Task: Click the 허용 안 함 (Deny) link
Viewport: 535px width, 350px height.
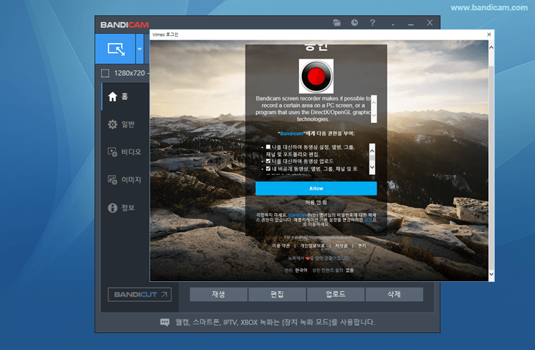Action: coord(316,202)
